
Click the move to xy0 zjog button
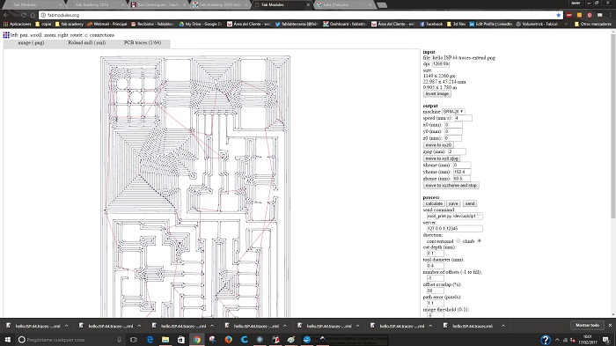442,158
